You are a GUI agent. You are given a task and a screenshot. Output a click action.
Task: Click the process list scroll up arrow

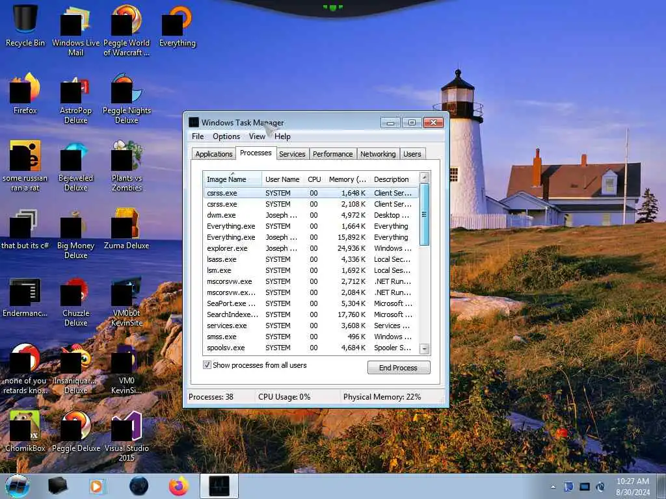click(x=424, y=177)
